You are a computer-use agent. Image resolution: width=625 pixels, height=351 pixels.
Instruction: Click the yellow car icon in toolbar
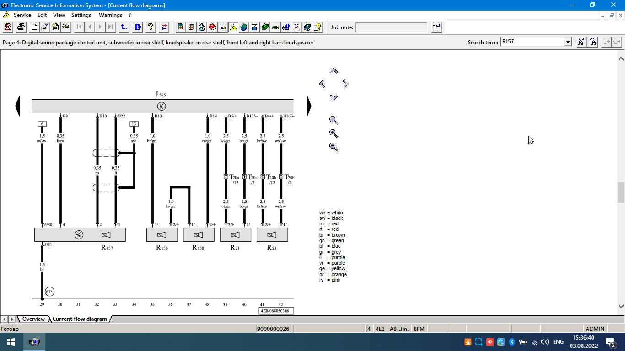tap(66, 27)
